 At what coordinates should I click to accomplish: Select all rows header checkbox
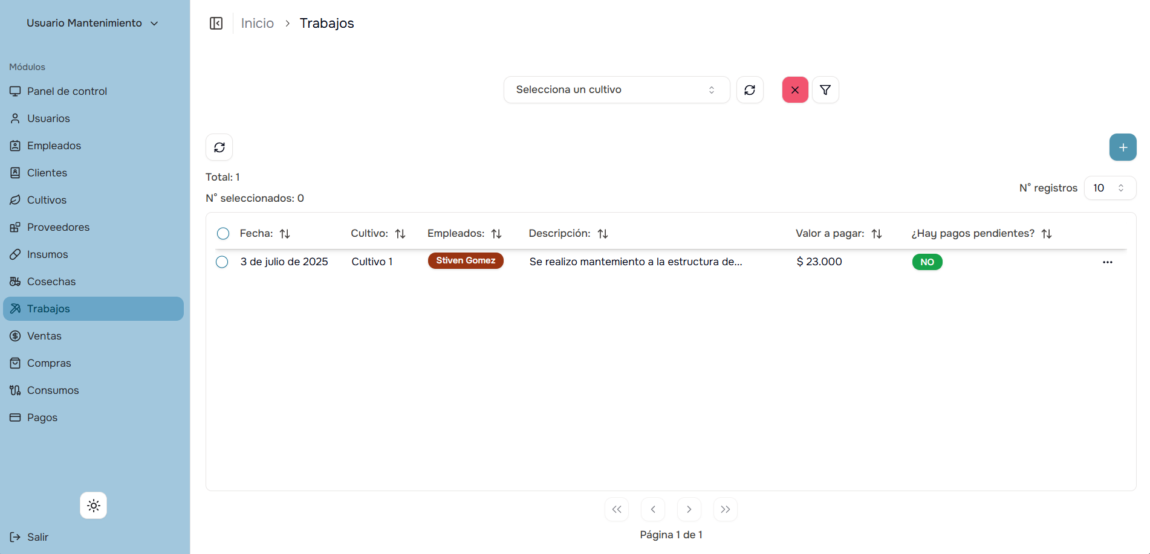223,234
